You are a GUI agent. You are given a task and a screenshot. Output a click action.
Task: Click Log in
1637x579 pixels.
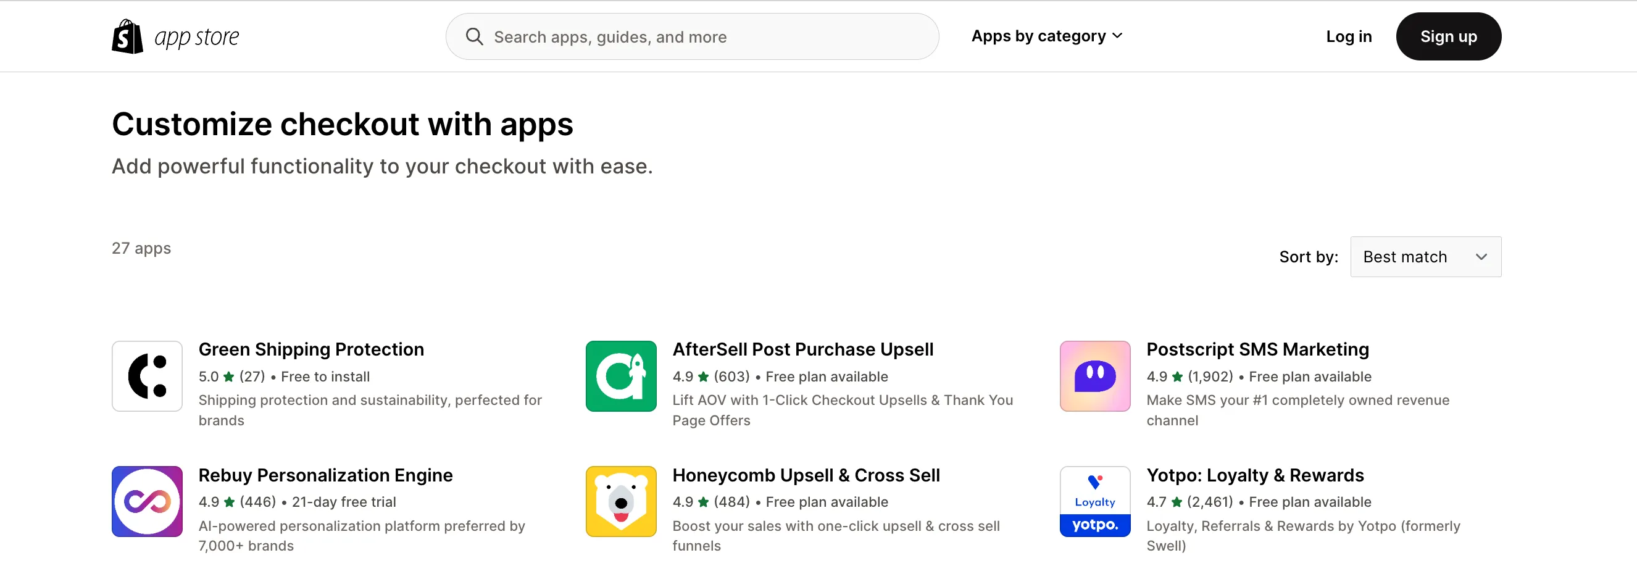point(1349,36)
